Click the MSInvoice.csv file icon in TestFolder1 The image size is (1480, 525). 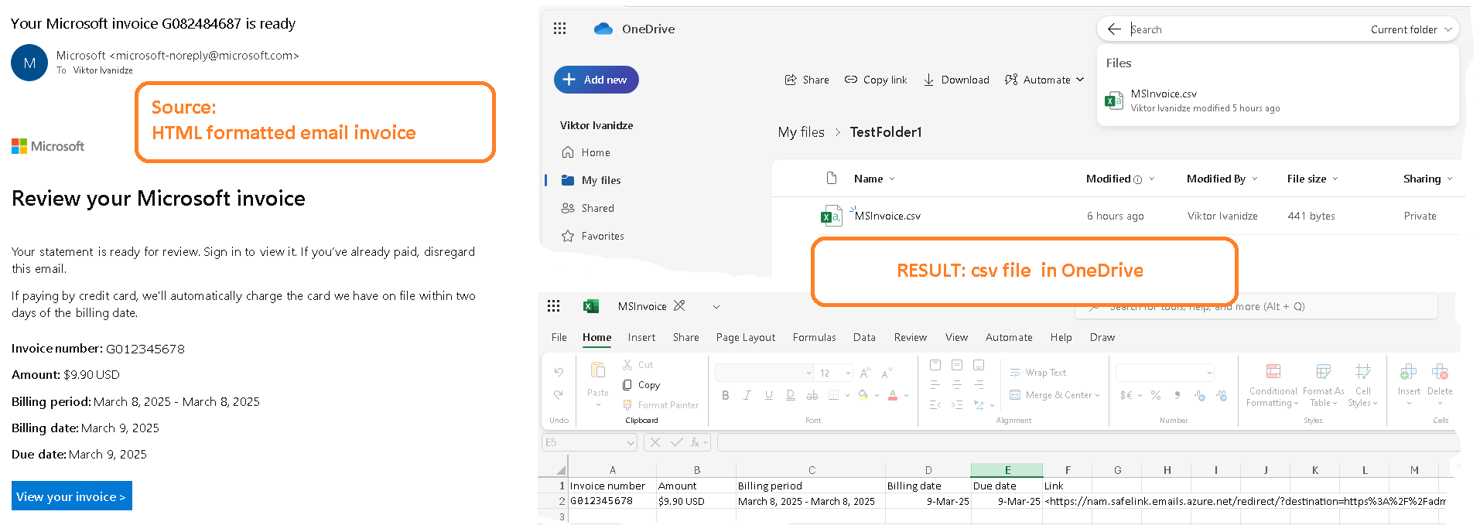click(831, 216)
